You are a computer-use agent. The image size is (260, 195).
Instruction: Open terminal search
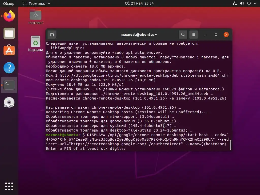point(183,35)
